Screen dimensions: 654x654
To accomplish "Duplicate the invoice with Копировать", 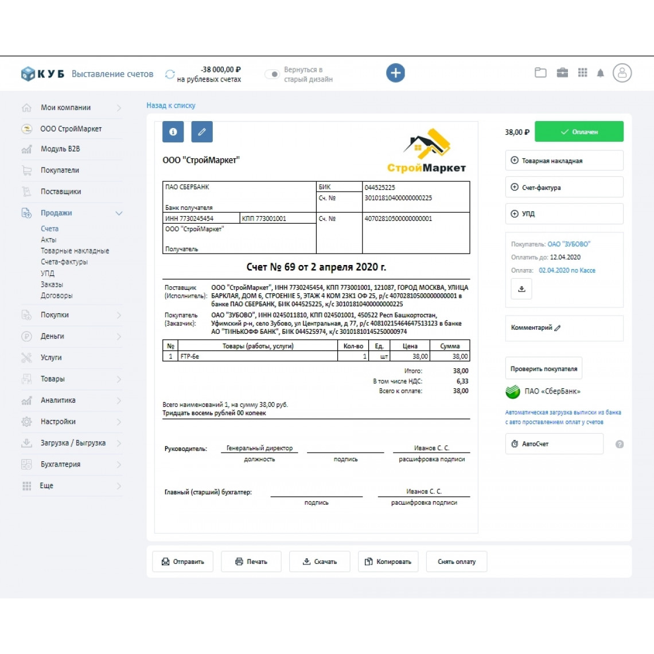I will point(388,562).
